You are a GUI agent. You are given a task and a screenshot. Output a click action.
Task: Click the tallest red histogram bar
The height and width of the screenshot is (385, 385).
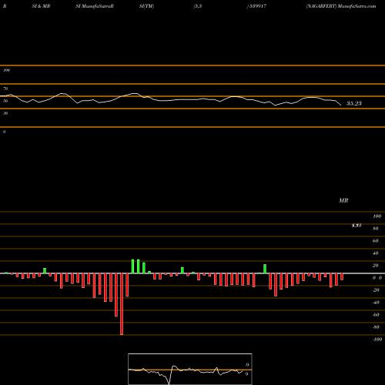(122, 304)
